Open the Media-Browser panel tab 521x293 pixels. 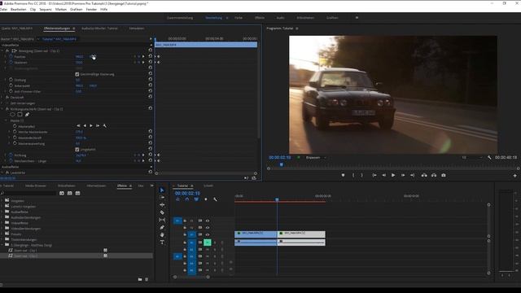point(36,186)
